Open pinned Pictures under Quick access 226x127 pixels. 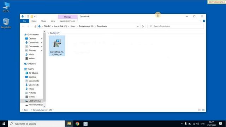pyautogui.click(x=32, y=50)
